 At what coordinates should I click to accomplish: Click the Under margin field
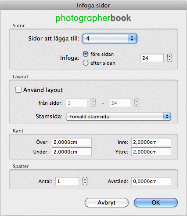click(72, 152)
